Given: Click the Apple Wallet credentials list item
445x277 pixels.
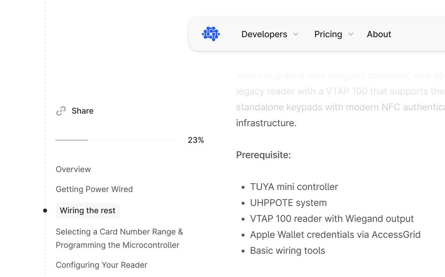Looking at the screenshot, I should tap(335, 235).
